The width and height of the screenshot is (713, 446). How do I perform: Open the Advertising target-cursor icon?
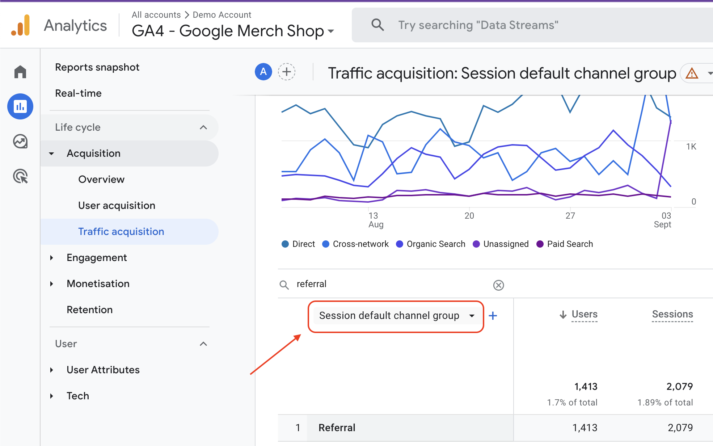tap(20, 176)
